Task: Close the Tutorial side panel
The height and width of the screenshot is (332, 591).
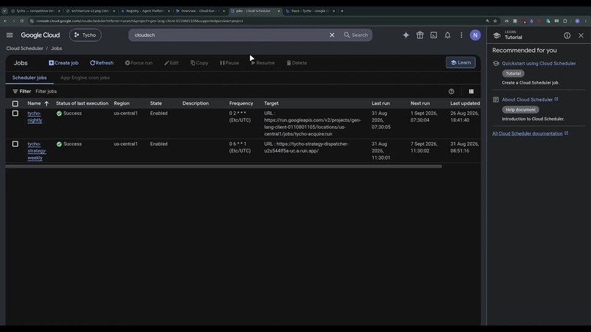Action: (x=581, y=35)
